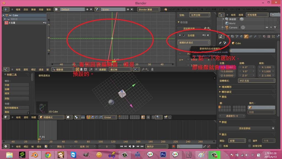Open the 物體模式 dropdown

[51, 117]
